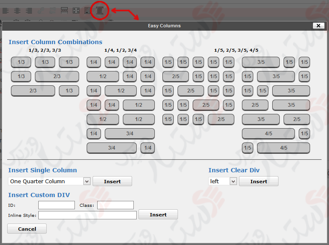329x245 pixels.
Task: Click the align center toolbar icon
Action: [x=17, y=11]
